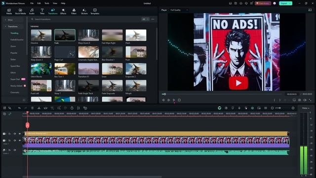Open the Edit menu
This screenshot has height=178, width=316.
[39, 3]
